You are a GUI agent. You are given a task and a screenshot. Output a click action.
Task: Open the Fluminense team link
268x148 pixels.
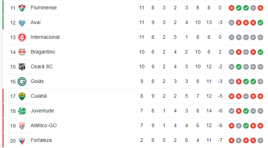coord(44,8)
